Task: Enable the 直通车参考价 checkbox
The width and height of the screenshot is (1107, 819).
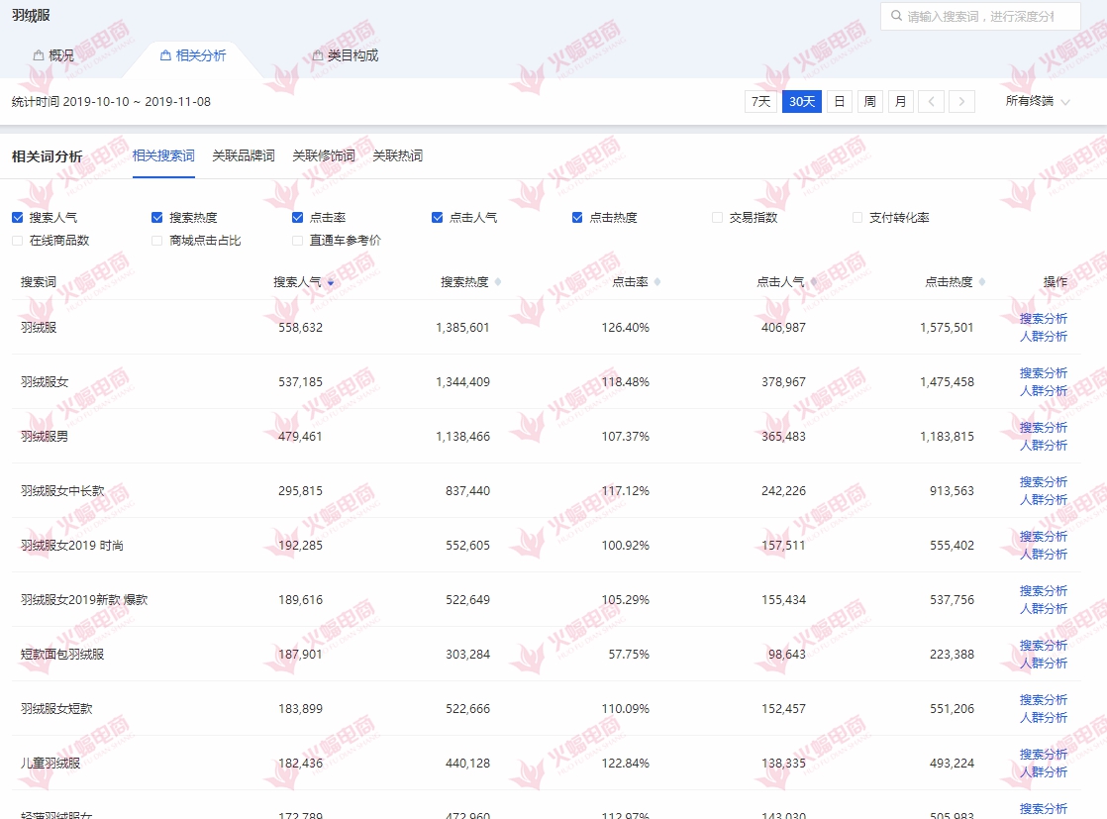Action: click(295, 240)
